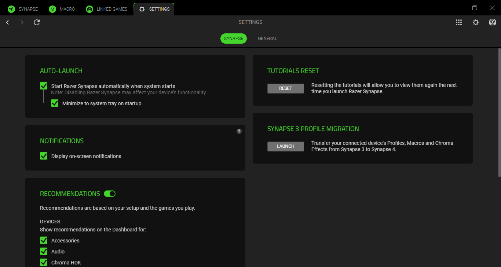Click the Reset tutorials button

click(x=285, y=88)
